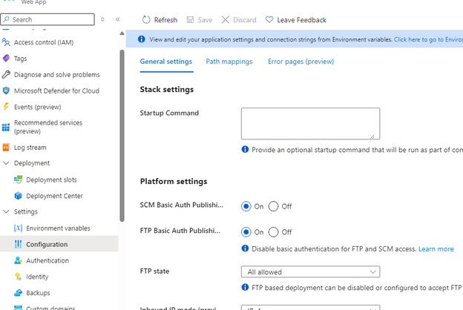463x310 pixels.
Task: Click the Events lightning bolt icon
Action: 7,107
